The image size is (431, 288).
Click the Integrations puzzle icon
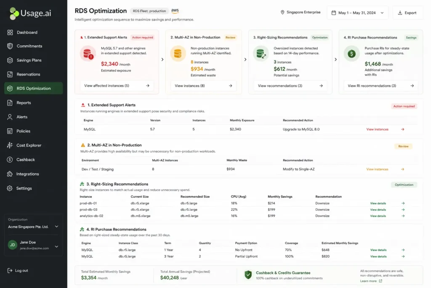(10, 174)
